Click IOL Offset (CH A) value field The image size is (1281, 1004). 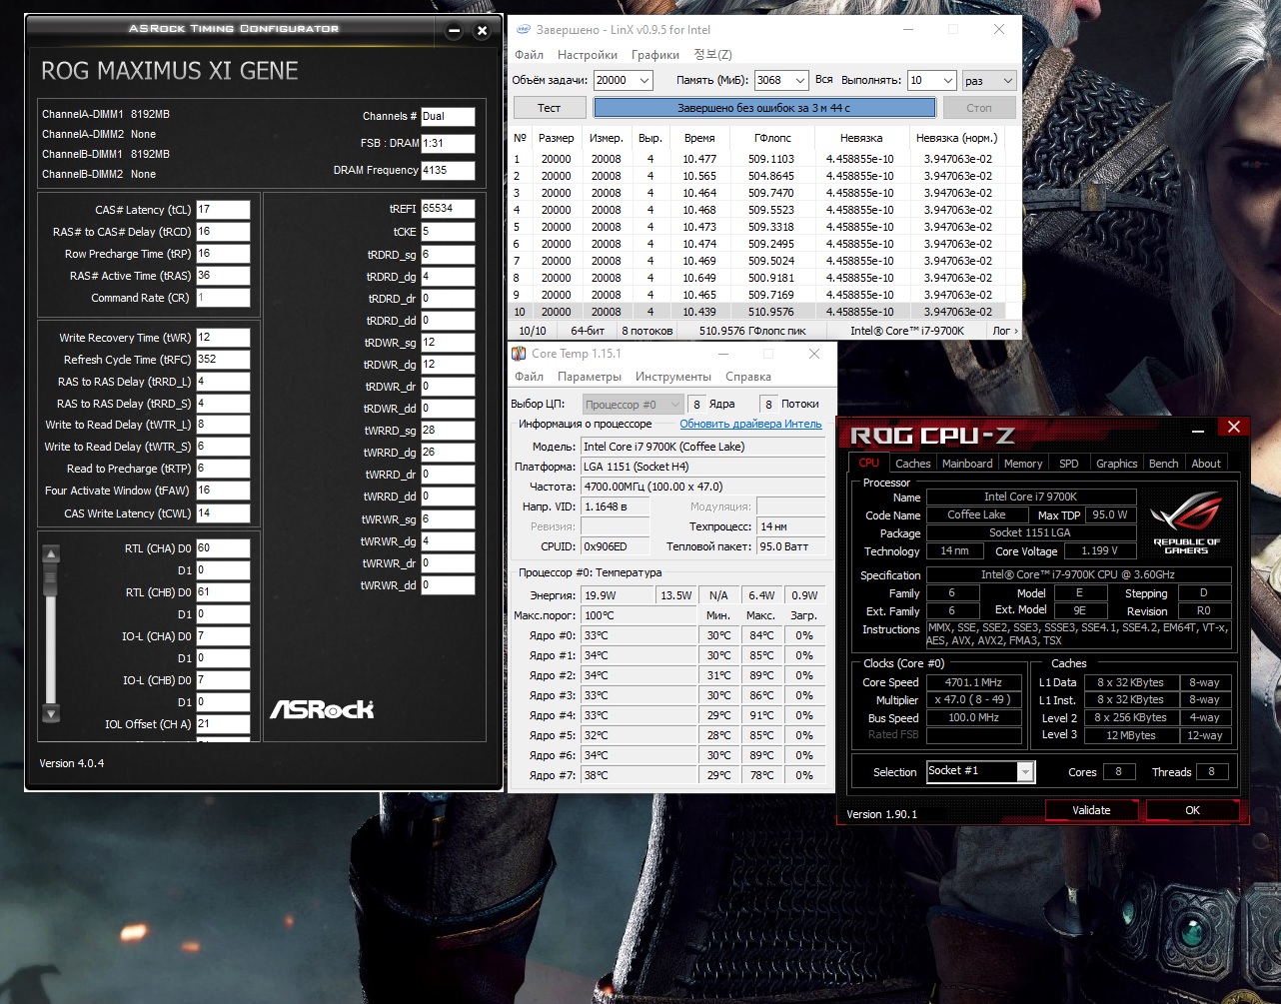click(223, 724)
